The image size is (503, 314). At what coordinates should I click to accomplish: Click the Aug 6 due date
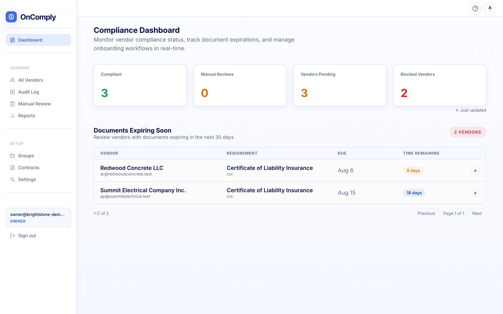(x=345, y=171)
